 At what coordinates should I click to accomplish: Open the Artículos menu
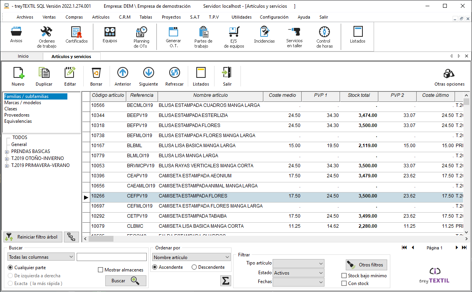pos(101,17)
